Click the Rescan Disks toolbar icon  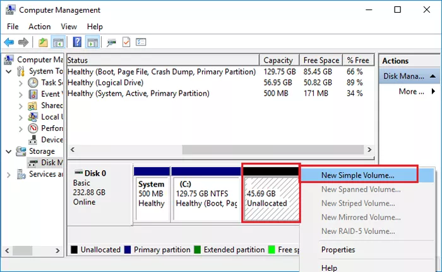[111, 42]
